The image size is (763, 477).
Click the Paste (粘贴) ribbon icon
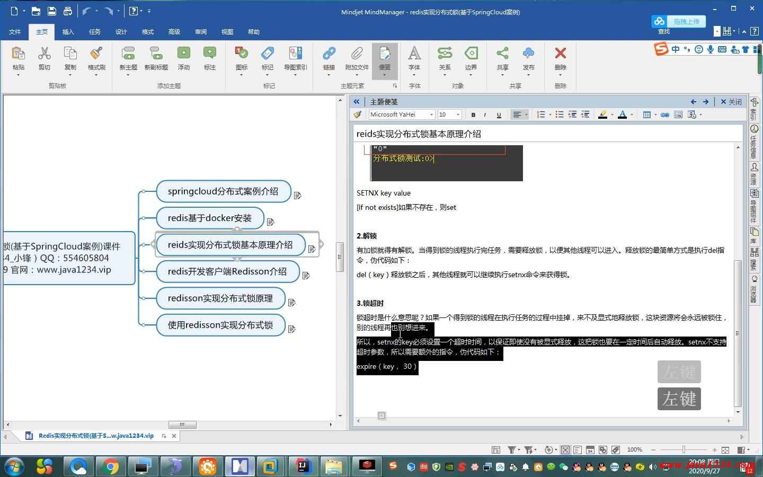click(18, 54)
